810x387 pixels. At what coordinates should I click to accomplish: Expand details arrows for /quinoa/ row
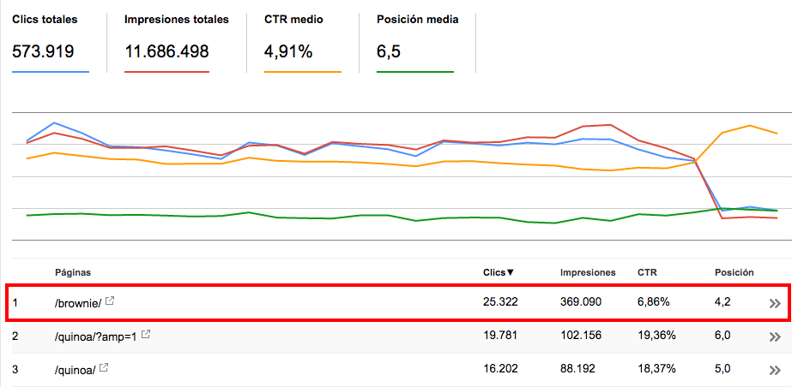point(774,370)
